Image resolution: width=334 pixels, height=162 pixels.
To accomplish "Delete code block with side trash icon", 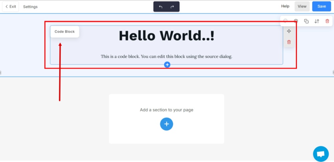I will tap(289, 42).
